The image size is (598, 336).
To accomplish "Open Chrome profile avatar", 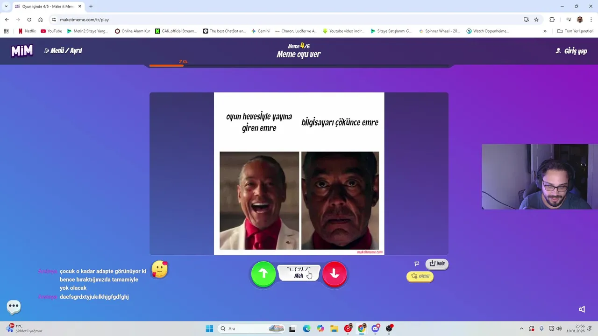I will [x=580, y=20].
